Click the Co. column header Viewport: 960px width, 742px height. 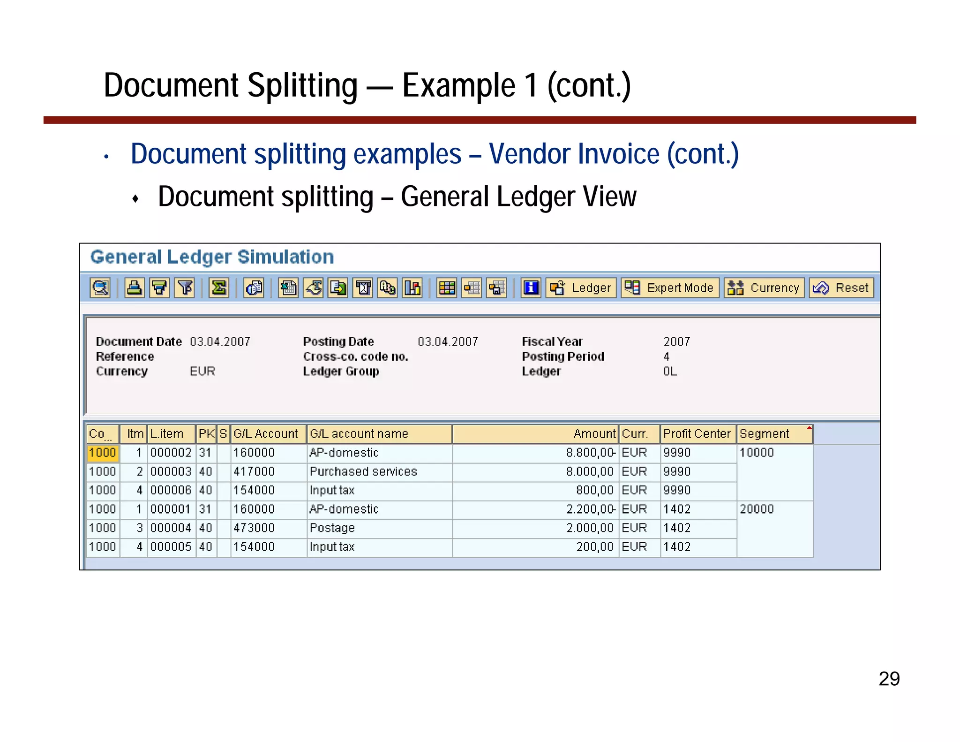102,434
